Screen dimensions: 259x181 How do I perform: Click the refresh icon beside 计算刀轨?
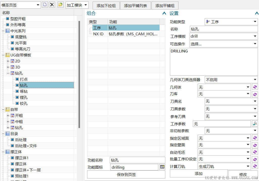[x=255, y=166]
